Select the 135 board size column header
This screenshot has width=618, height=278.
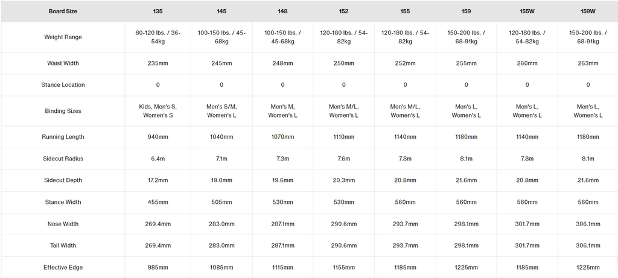[158, 11]
